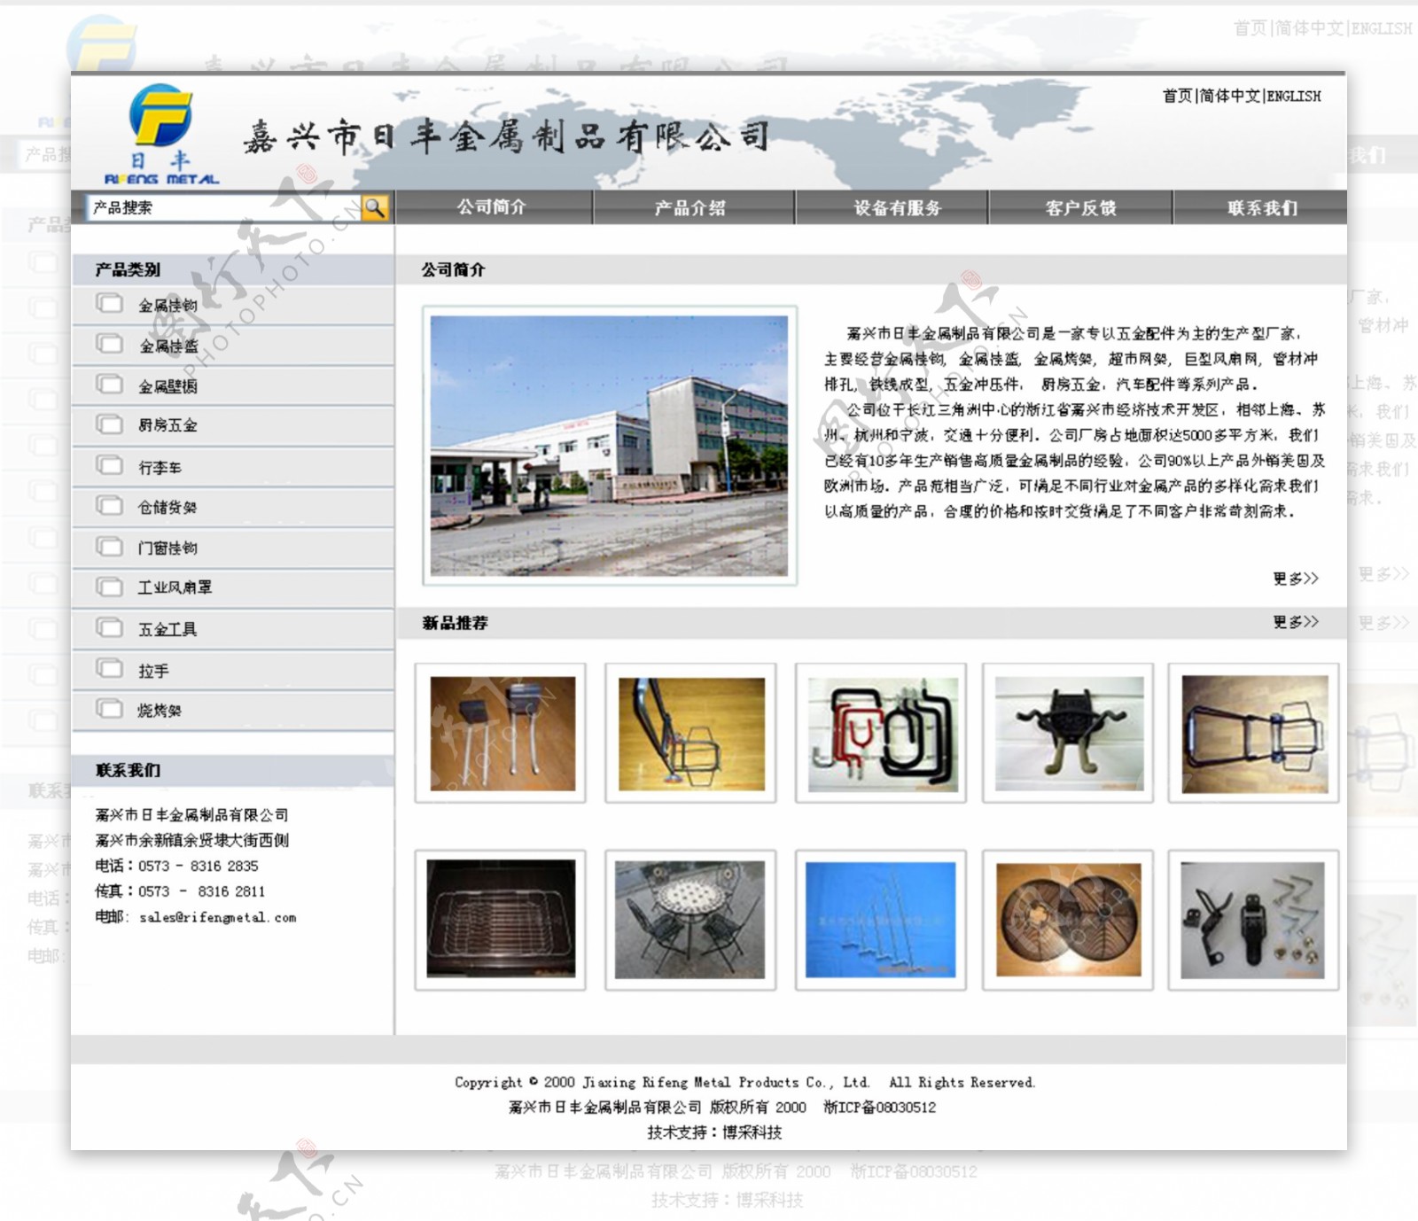The image size is (1418, 1221).
Task: Open the 烧烤架 product category
Action: coord(160,711)
